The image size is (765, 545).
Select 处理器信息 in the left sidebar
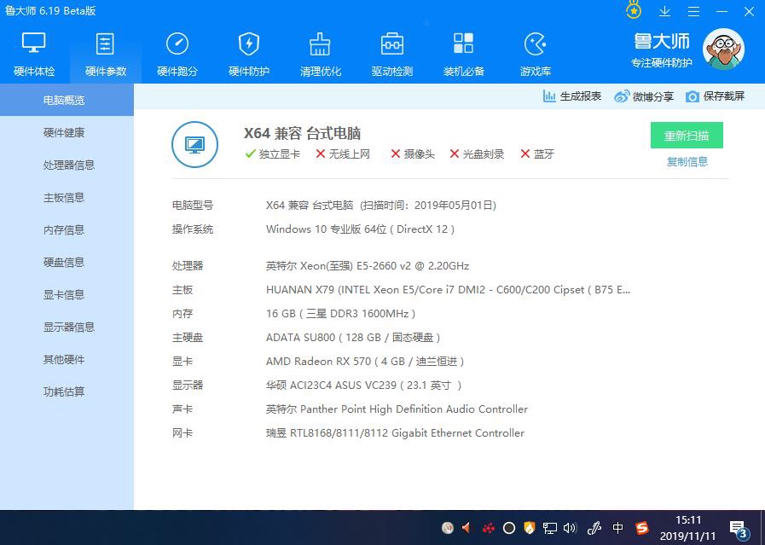(x=68, y=165)
